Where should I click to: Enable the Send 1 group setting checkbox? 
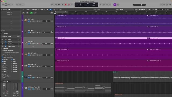point(2,66)
